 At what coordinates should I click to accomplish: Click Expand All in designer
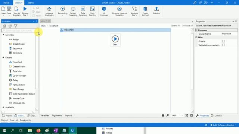[x=175, y=26]
